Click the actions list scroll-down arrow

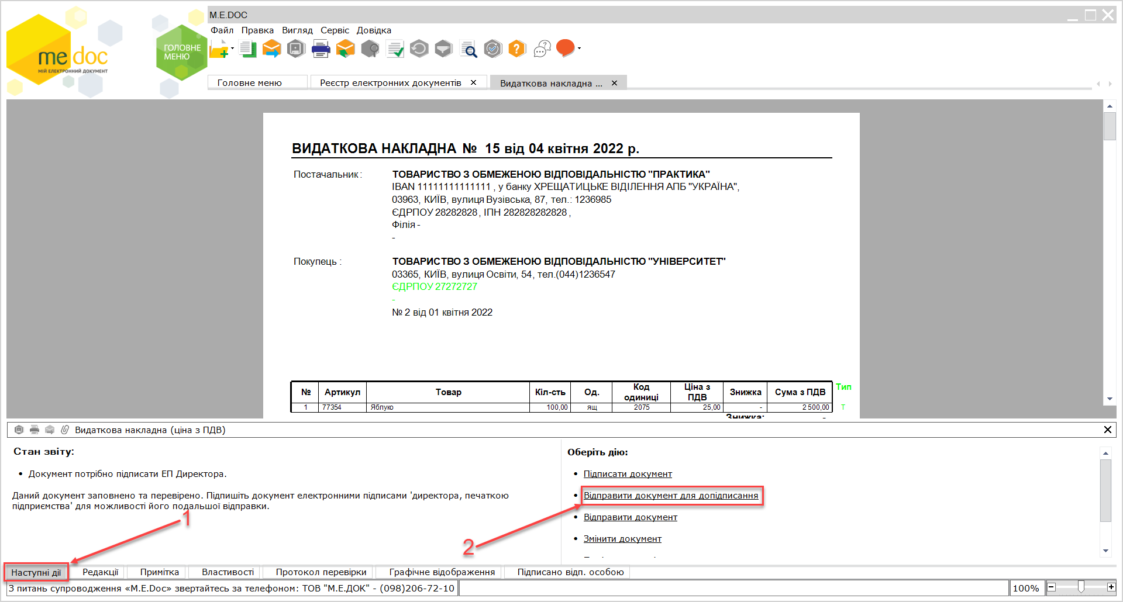[1105, 551]
